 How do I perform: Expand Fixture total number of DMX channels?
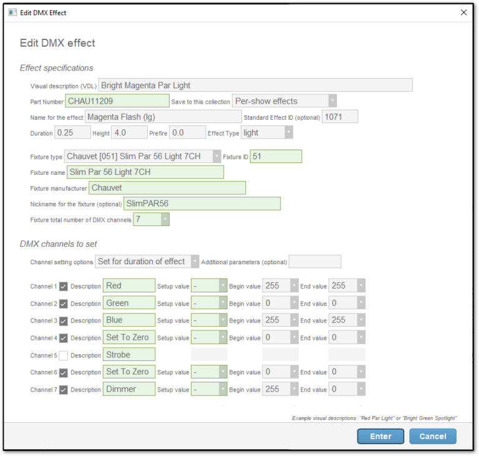(x=165, y=219)
